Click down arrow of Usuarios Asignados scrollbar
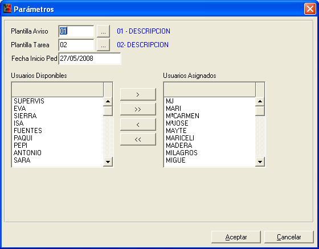 click(x=260, y=161)
